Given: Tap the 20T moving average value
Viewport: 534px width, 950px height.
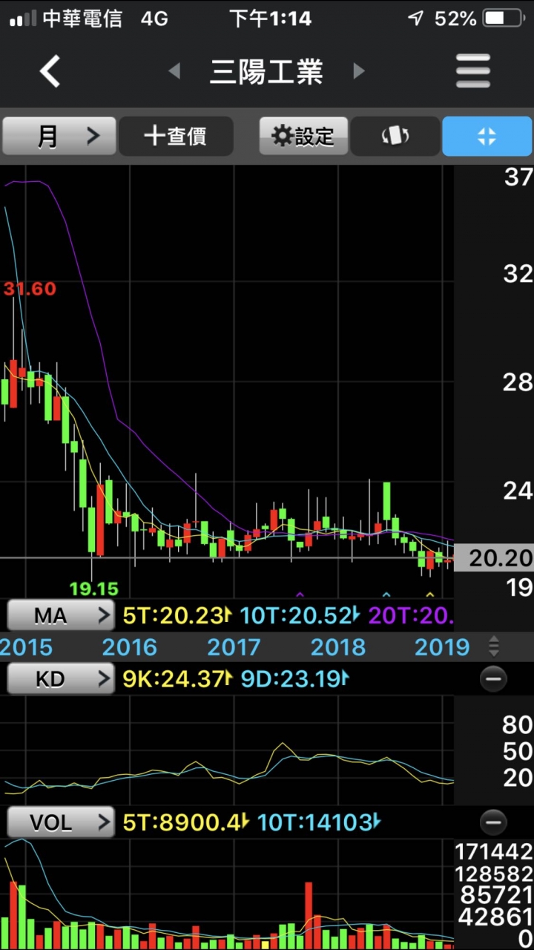Looking at the screenshot, I should coord(410,615).
